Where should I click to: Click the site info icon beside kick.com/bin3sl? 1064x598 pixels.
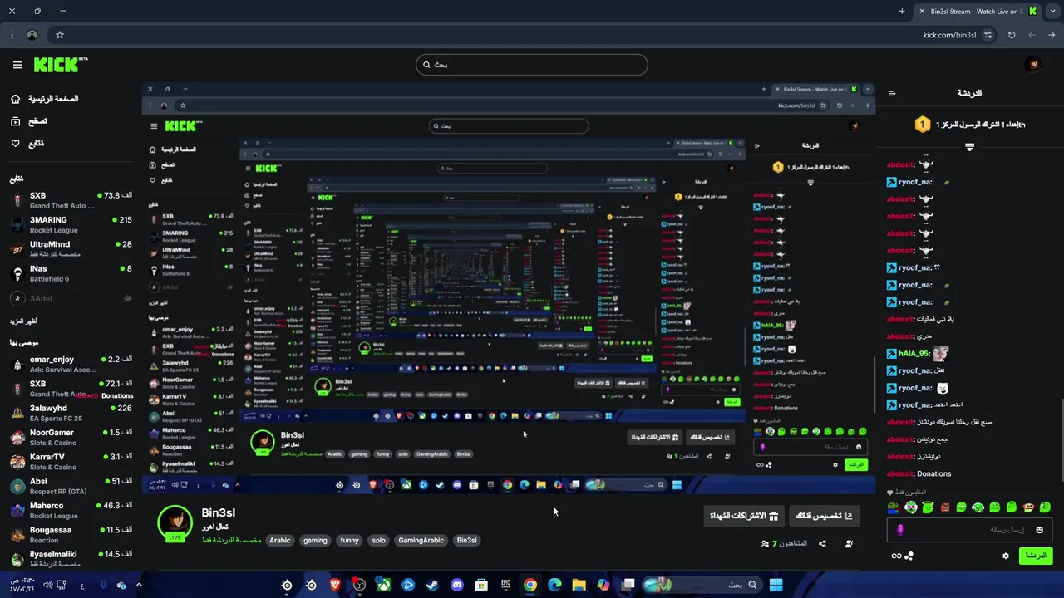click(988, 35)
